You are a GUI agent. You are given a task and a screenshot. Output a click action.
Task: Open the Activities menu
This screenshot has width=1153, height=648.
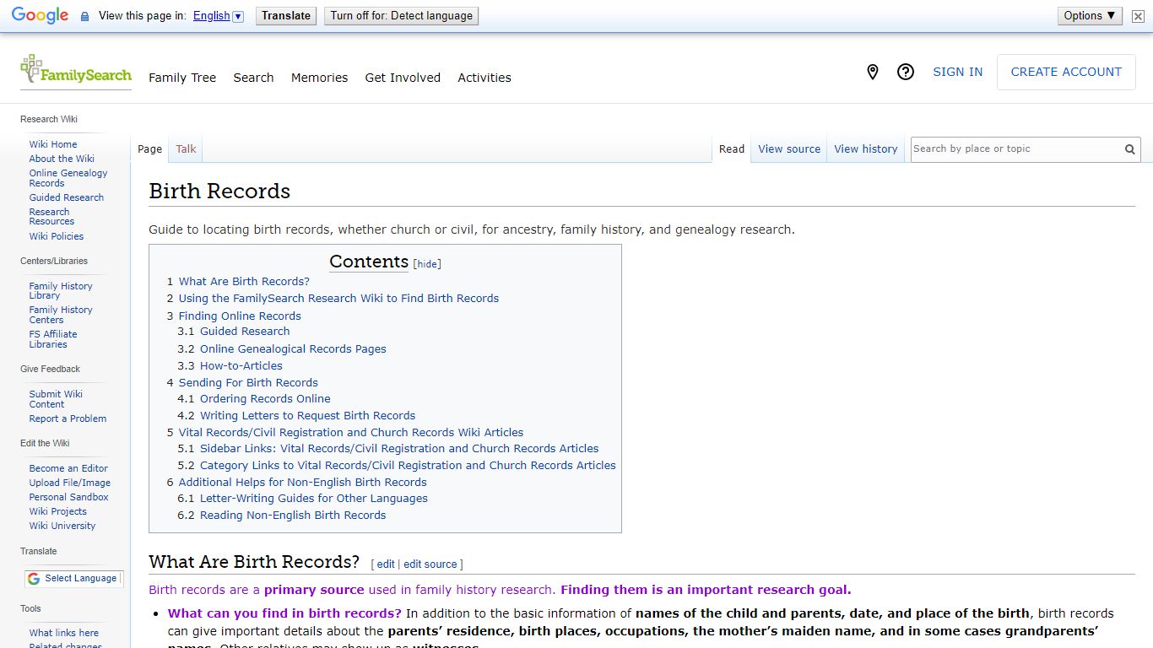tap(484, 78)
